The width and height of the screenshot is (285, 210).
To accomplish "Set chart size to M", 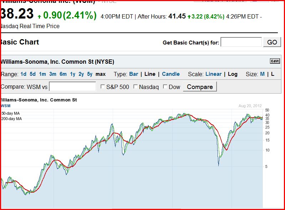I will pyautogui.click(x=262, y=74).
